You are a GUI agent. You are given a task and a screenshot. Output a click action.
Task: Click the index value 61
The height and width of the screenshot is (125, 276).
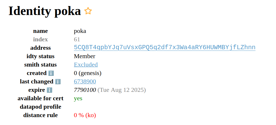tap(77, 39)
